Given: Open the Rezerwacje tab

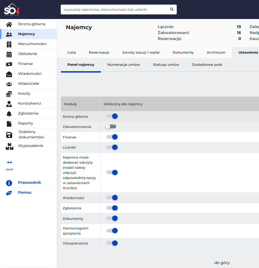Looking at the screenshot, I should [x=99, y=52].
